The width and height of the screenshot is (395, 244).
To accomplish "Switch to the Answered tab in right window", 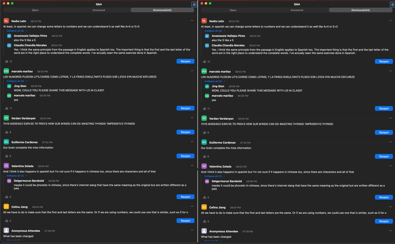I will (x=297, y=10).
